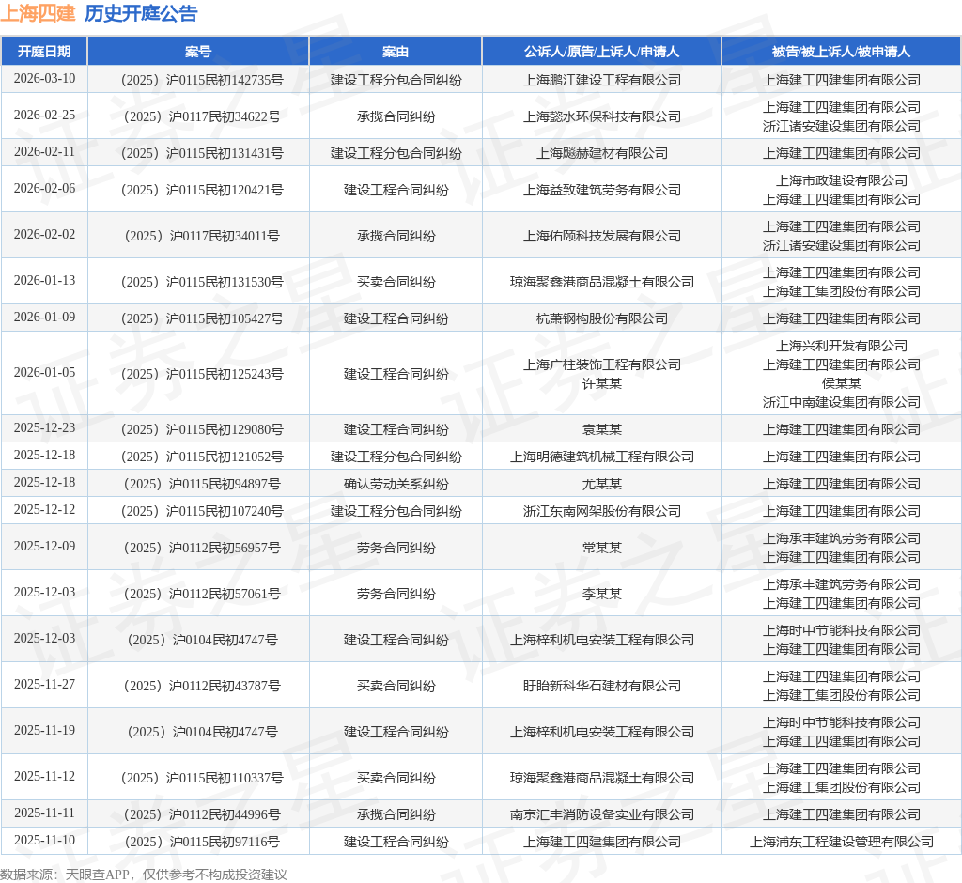
Task: Click case number 沪0115民初129080号
Action: click(x=203, y=429)
